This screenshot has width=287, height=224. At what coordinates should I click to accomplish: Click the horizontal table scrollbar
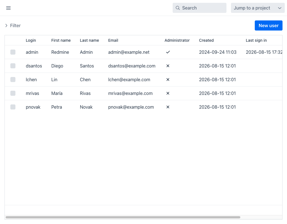[123, 217]
